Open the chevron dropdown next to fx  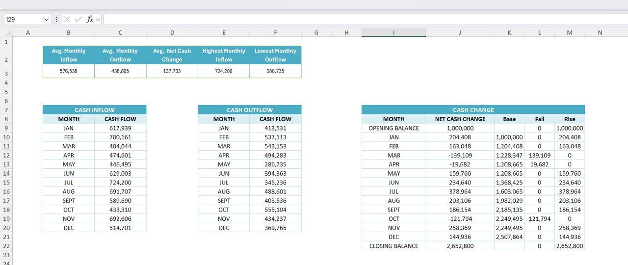point(98,19)
